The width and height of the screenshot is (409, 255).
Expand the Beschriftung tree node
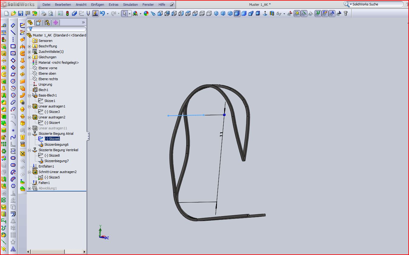(x=29, y=46)
